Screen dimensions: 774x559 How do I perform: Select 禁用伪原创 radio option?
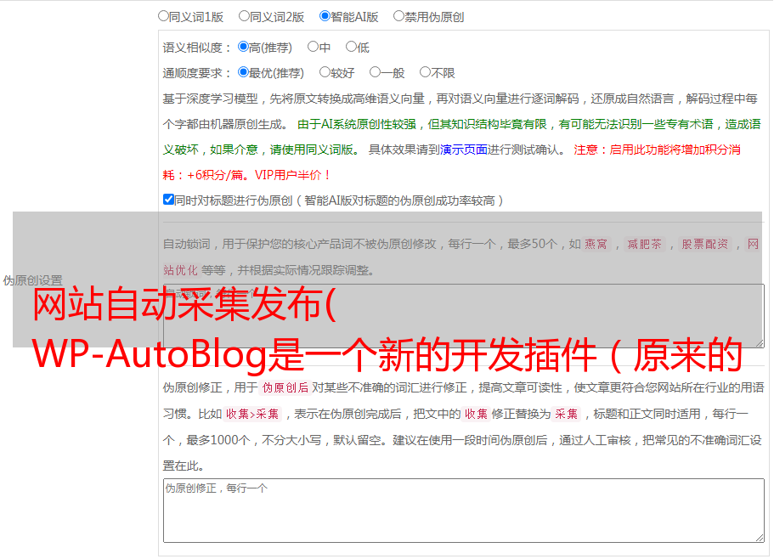point(398,16)
